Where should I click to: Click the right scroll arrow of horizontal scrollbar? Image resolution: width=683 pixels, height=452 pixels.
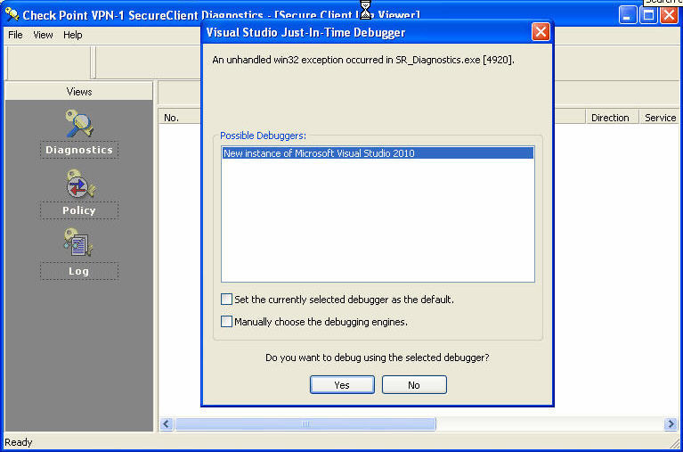(x=671, y=423)
